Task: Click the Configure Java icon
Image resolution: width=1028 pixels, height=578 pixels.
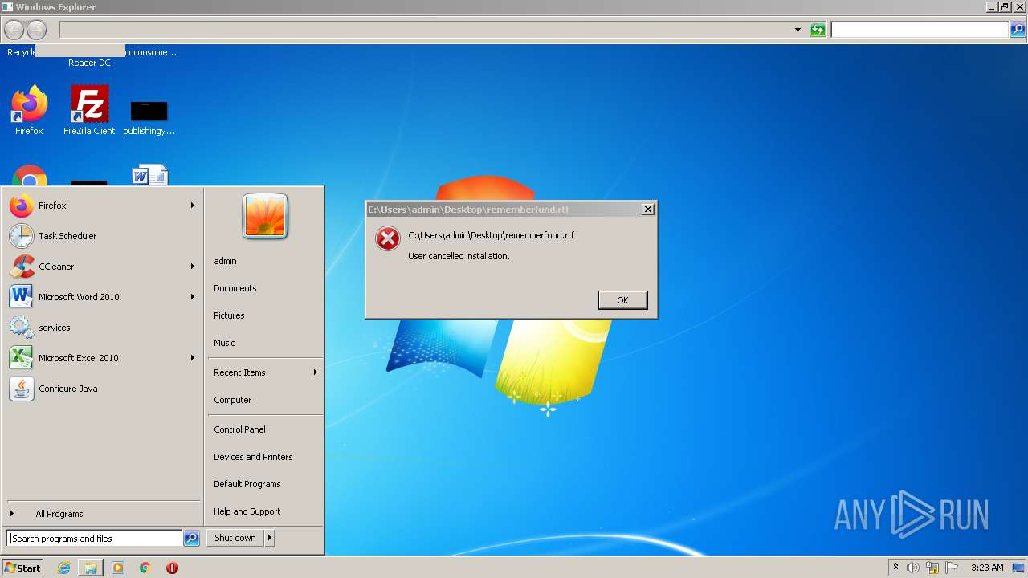Action: coord(22,389)
